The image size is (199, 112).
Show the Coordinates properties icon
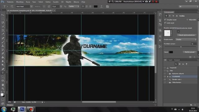click(177, 16)
